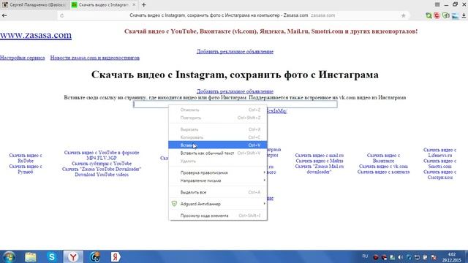Close the Zasasa Instagram tab

pos(134,5)
